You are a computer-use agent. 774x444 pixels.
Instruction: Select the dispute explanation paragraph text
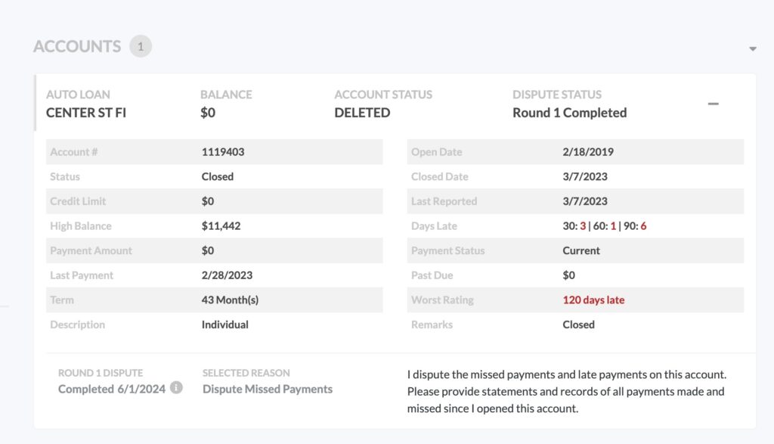pos(567,391)
